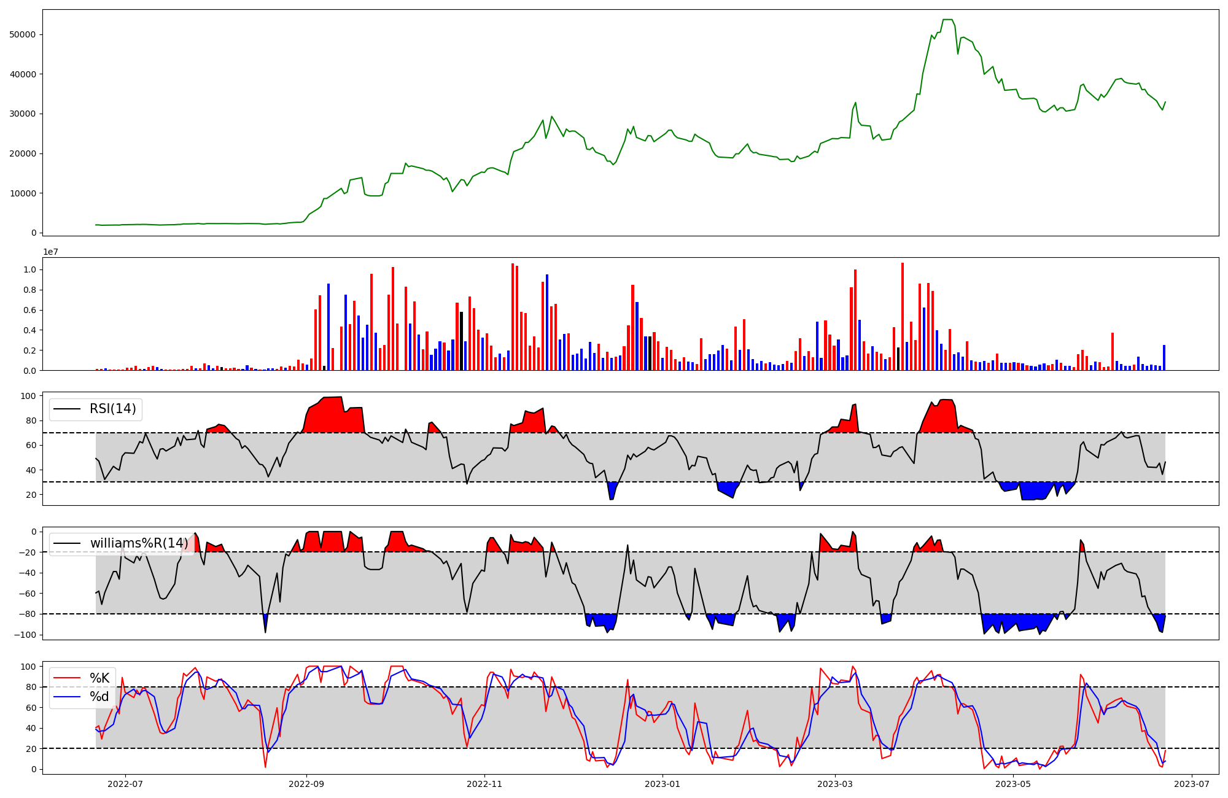Click the 10000 price axis tick label

coord(23,193)
